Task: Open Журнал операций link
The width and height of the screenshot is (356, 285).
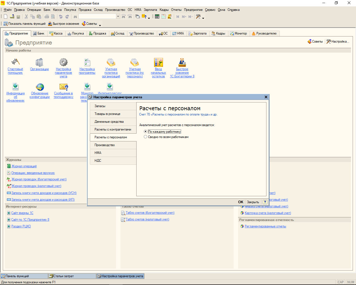Action: coord(24,166)
